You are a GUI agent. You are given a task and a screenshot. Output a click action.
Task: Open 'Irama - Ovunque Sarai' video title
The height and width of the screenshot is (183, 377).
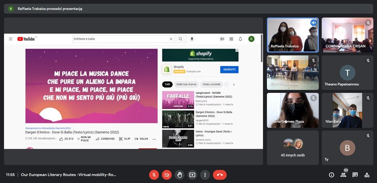(x=214, y=133)
